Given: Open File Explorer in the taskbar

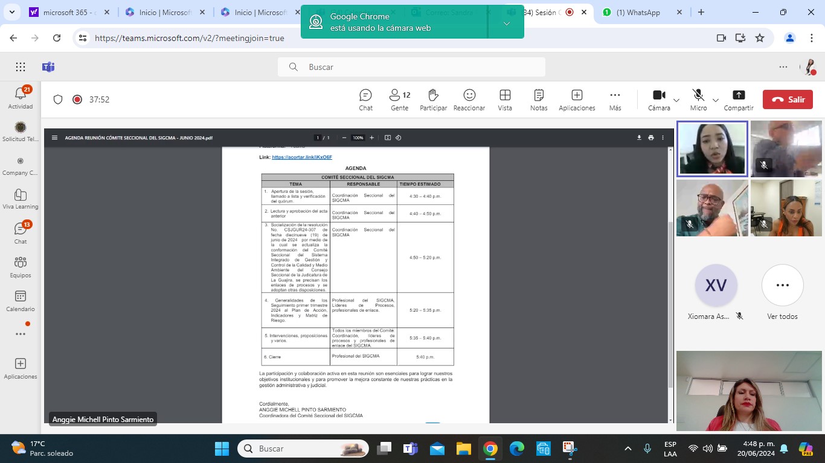Looking at the screenshot, I should click(x=463, y=449).
